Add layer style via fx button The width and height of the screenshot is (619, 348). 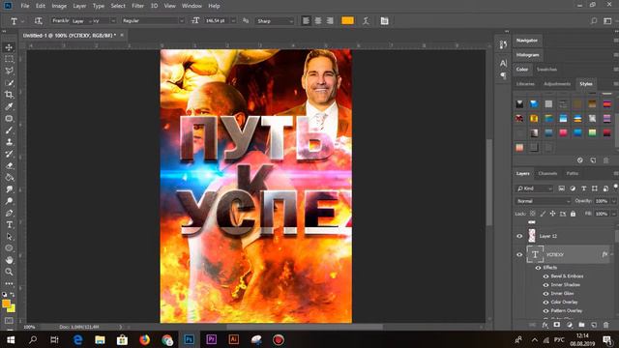pyautogui.click(x=545, y=325)
